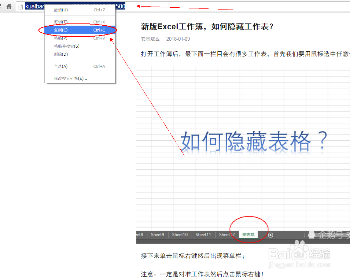
Task: Click the highlighted URL in address bar
Action: [x=75, y=6]
